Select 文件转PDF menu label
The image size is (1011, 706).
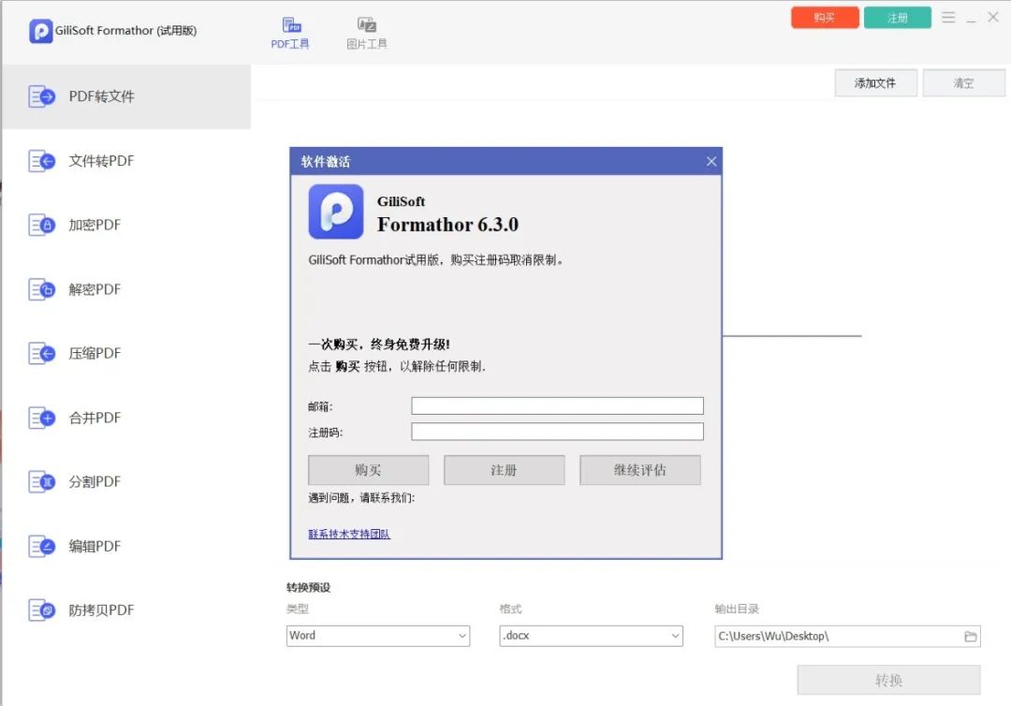[x=102, y=160]
